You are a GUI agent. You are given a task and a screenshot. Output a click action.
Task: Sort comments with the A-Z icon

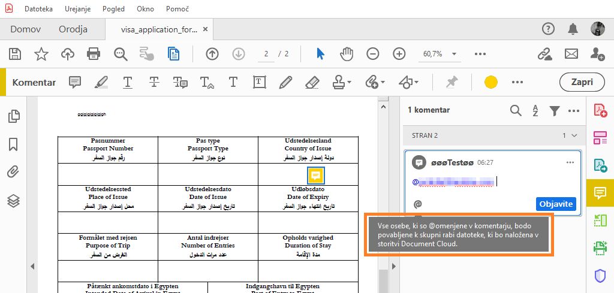[535, 110]
